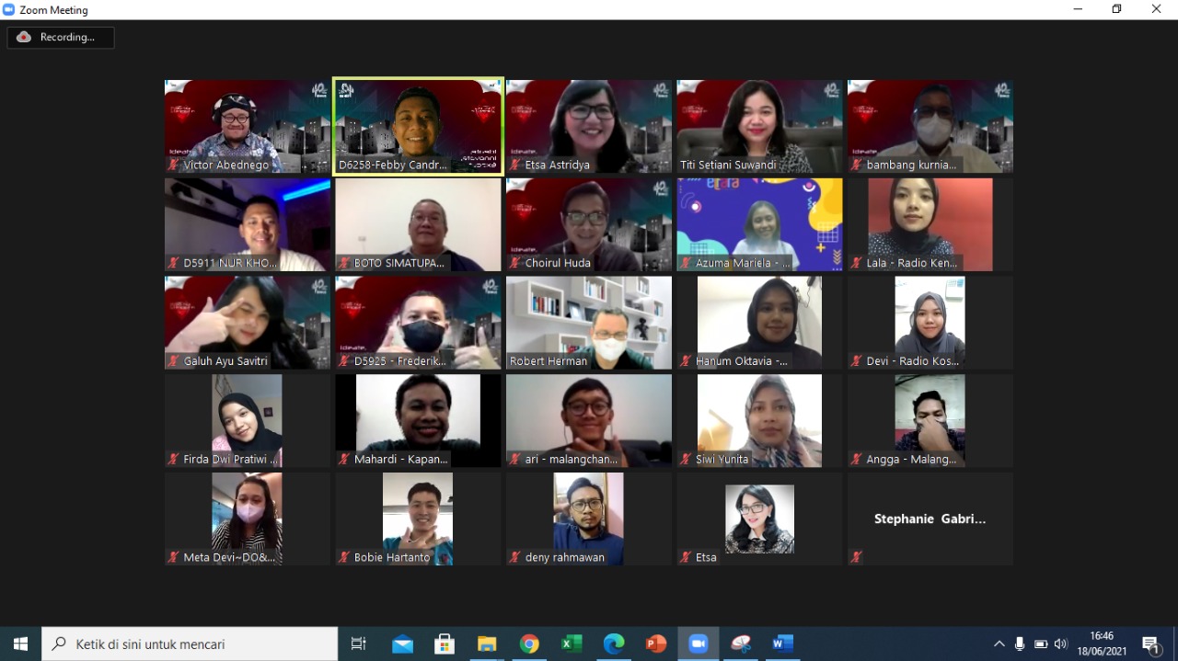Click the Zoom camera logo in the title bar

pos(7,9)
